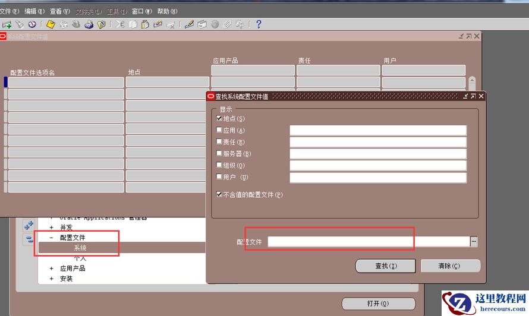Enable the 责任(R) checkbox
Image resolution: width=529 pixels, height=316 pixels.
point(219,141)
